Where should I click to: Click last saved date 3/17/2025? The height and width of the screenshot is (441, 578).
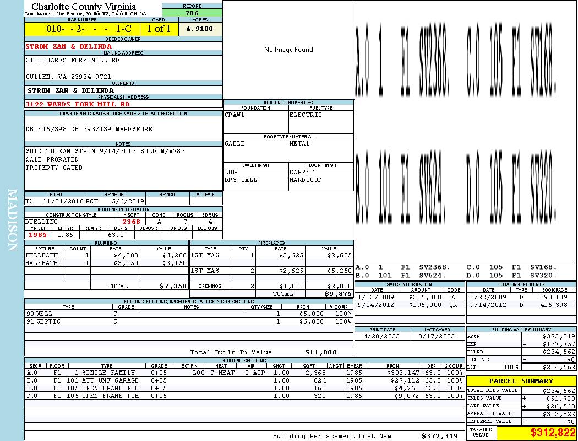[437, 336]
